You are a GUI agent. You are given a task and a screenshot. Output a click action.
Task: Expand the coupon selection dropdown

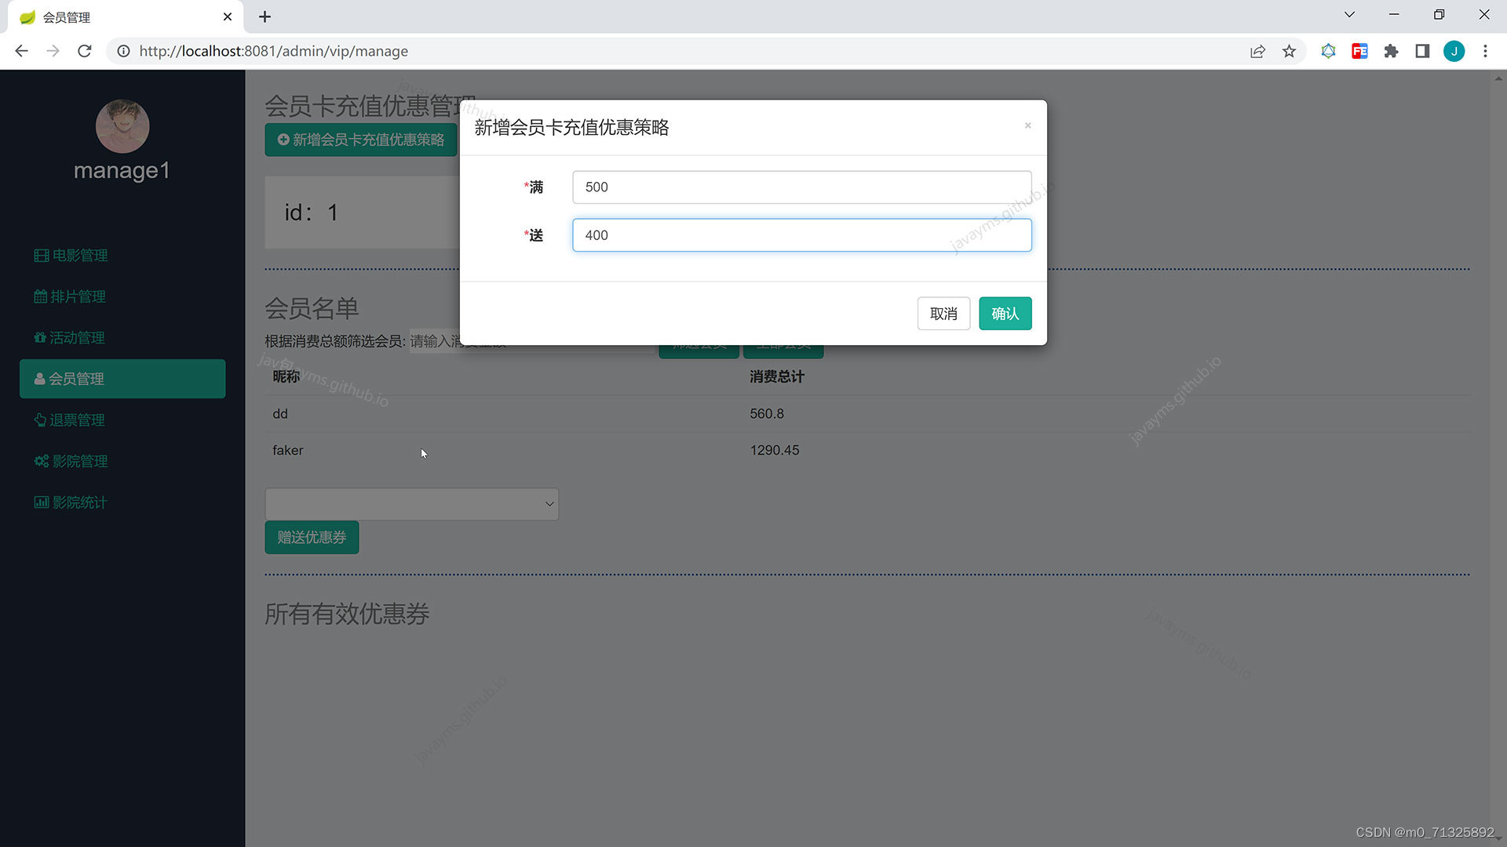411,504
